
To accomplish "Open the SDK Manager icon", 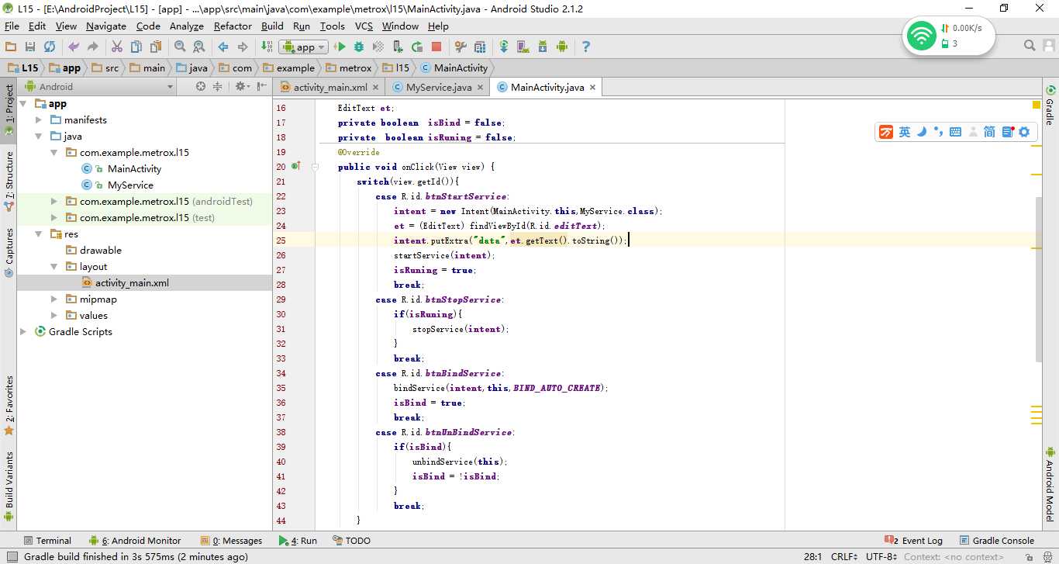I will pos(542,47).
